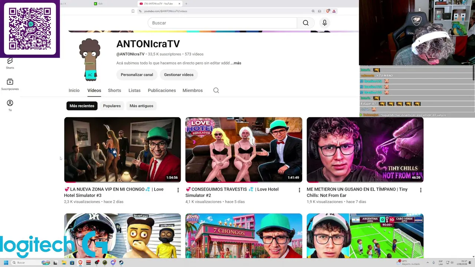The image size is (475, 267).
Task: Filter videos by Populares
Action: coord(112,106)
